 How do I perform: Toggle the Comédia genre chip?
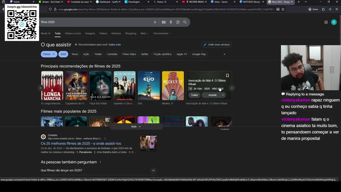[x=112, y=54]
